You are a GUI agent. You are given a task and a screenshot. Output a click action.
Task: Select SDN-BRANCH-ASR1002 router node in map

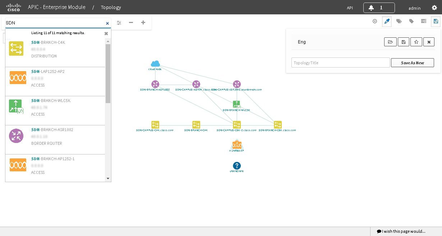point(155,84)
